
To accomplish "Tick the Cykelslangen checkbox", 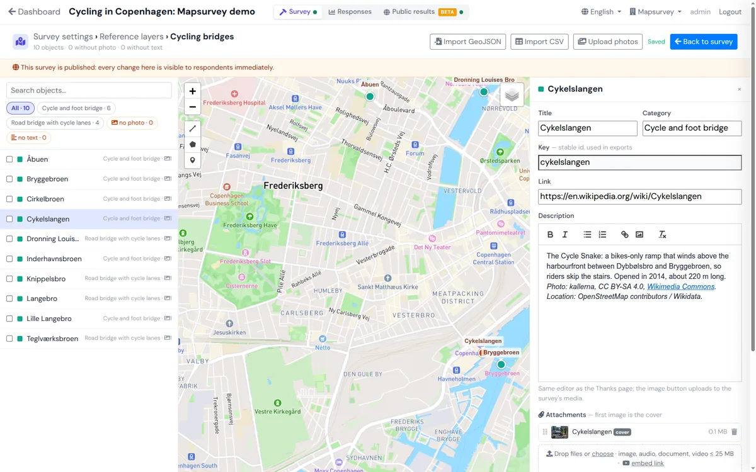I will point(9,219).
